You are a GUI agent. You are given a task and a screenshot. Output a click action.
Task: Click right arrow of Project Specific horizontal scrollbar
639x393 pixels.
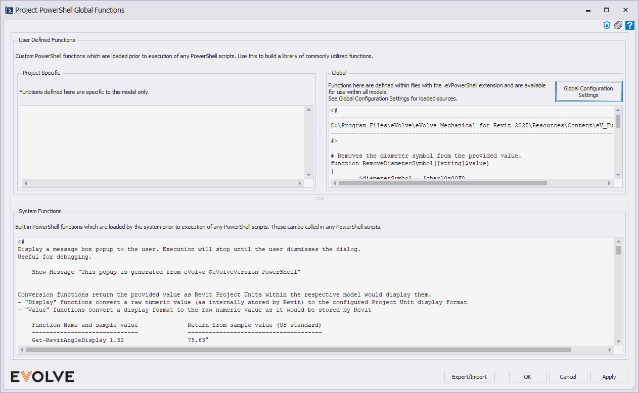300,183
